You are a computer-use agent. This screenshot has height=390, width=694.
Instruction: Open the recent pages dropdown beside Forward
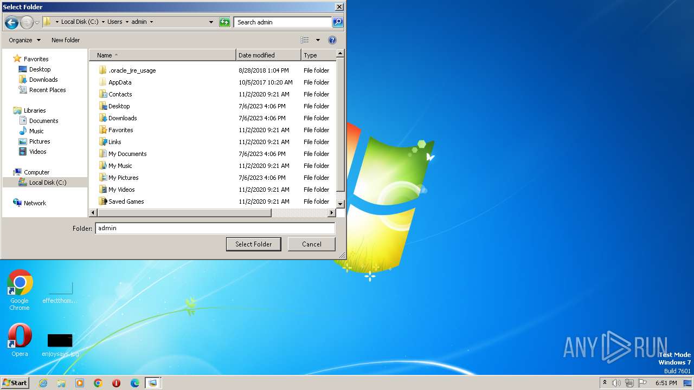(37, 22)
